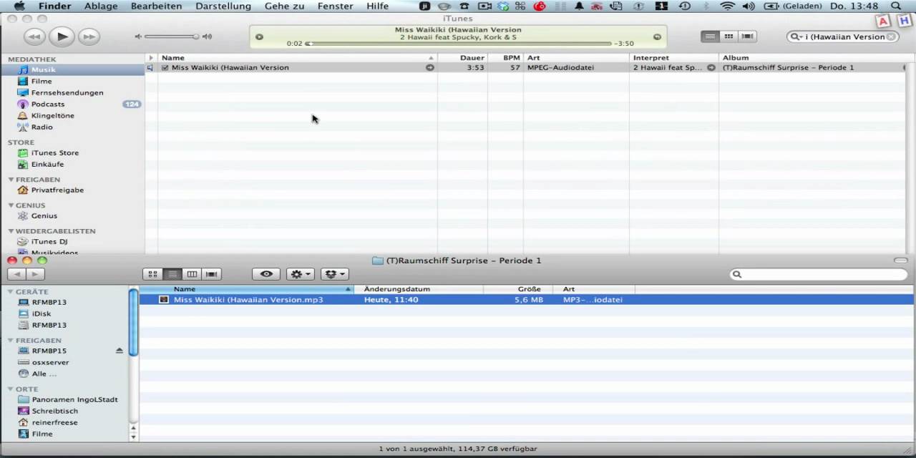Collapse the ORTE section in Finder
916x458 pixels.
coord(11,389)
